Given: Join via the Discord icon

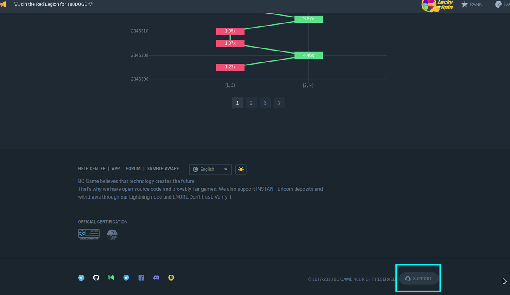Looking at the screenshot, I should tap(156, 278).
